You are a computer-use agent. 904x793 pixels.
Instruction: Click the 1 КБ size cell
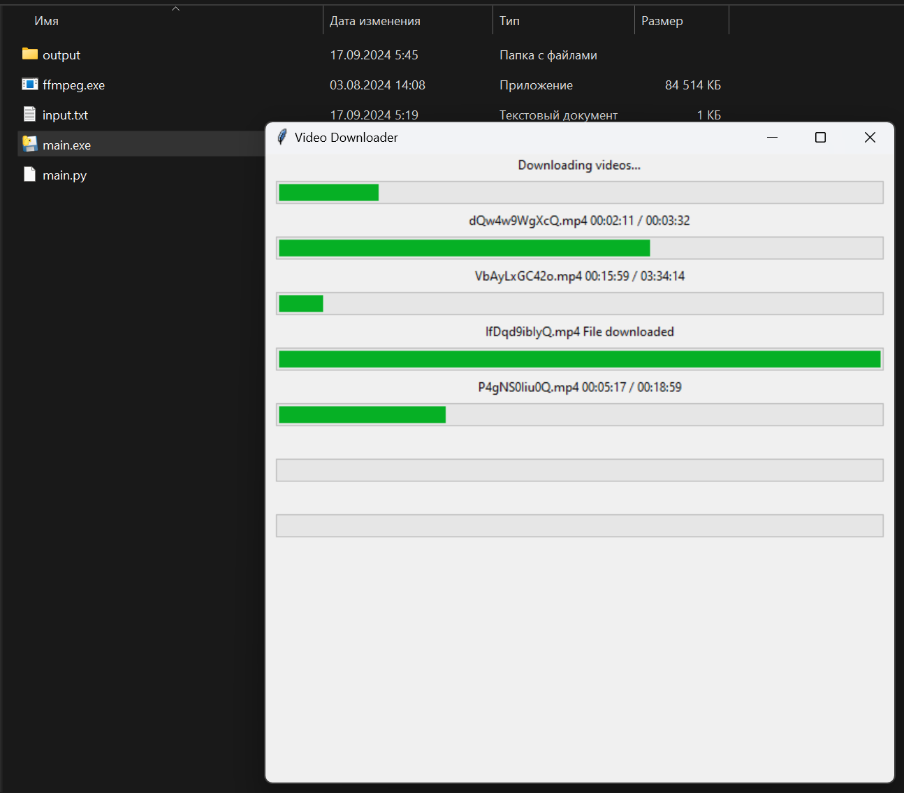point(709,115)
